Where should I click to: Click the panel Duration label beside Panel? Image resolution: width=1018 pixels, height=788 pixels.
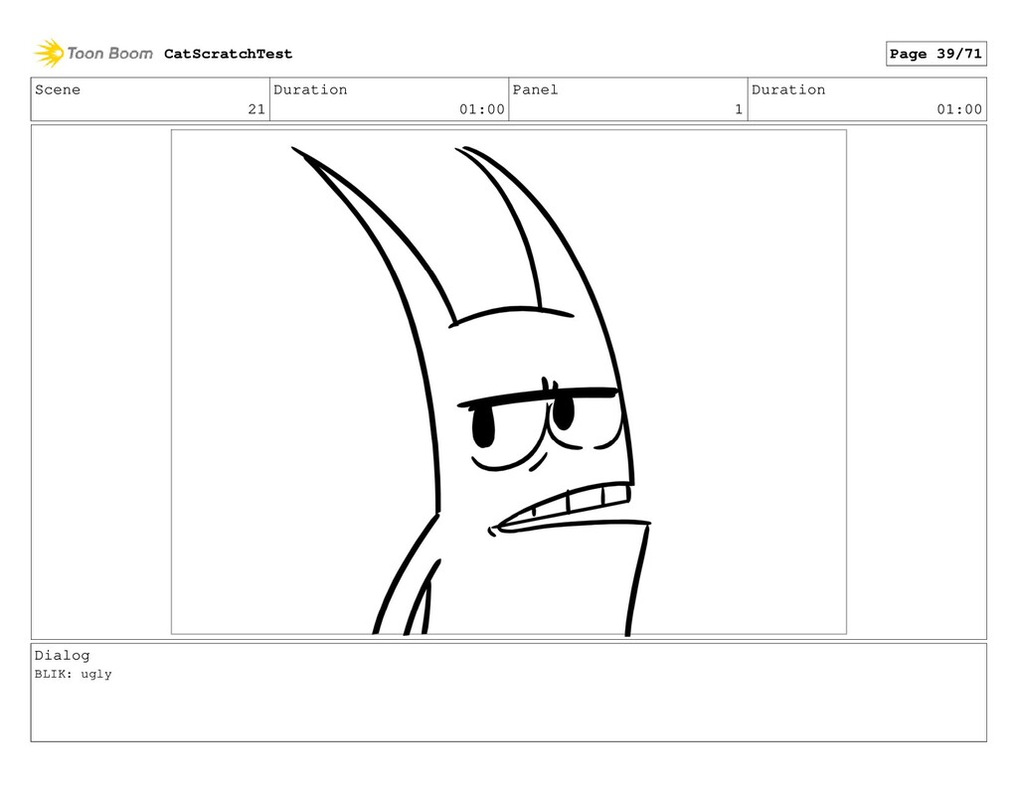click(788, 89)
